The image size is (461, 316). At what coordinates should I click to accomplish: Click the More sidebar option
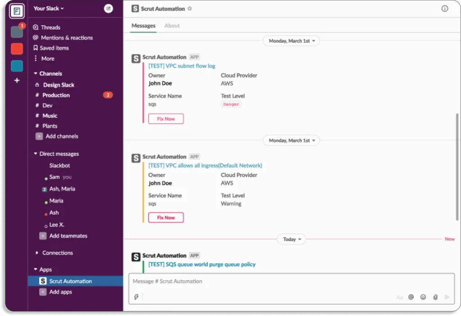pos(44,59)
